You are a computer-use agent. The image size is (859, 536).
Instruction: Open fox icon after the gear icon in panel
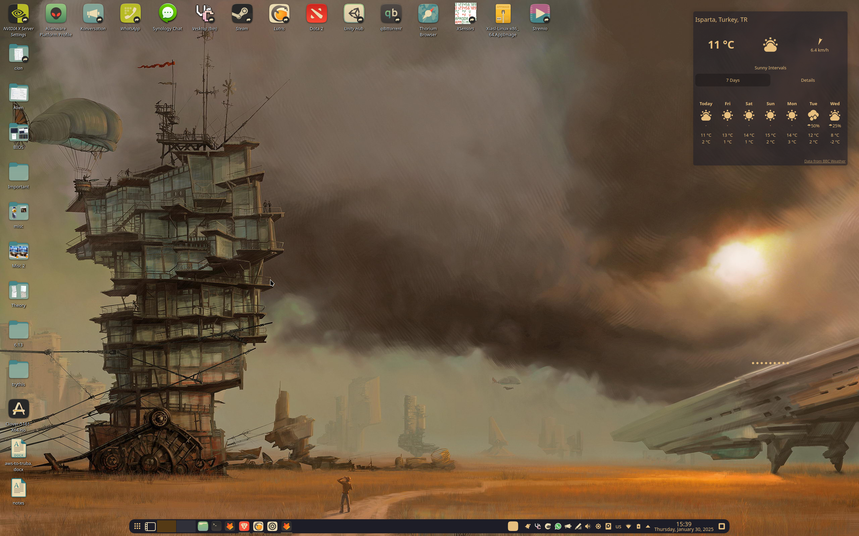point(287,526)
